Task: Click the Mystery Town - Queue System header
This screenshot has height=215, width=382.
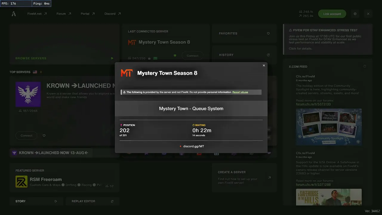Action: click(191, 108)
